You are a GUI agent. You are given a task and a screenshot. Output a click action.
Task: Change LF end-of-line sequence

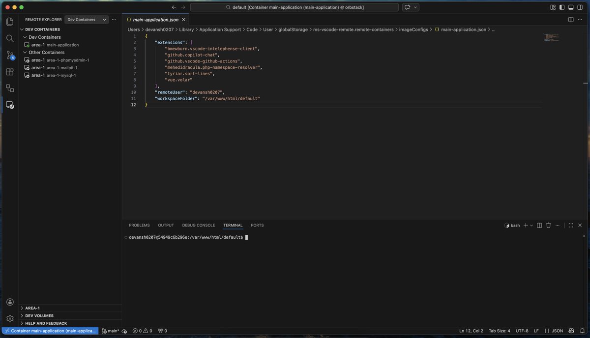click(536, 331)
